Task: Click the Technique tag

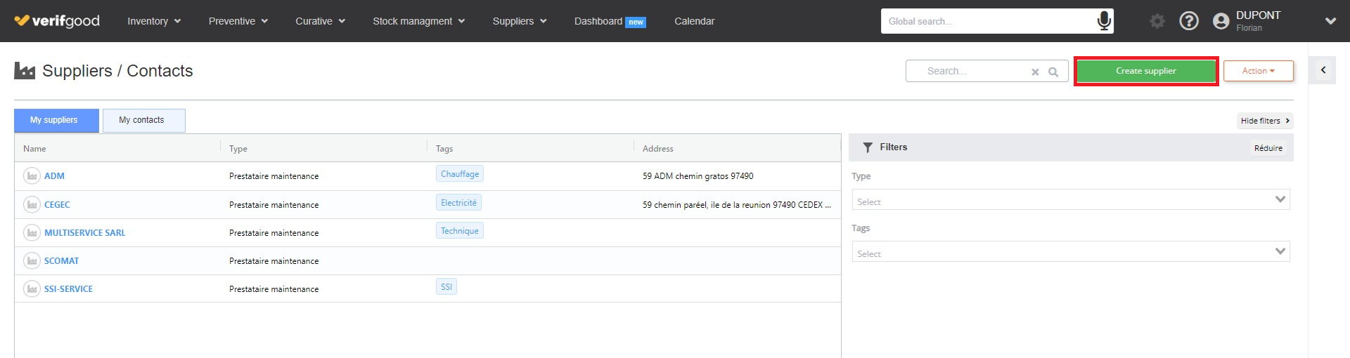Action: [x=460, y=231]
